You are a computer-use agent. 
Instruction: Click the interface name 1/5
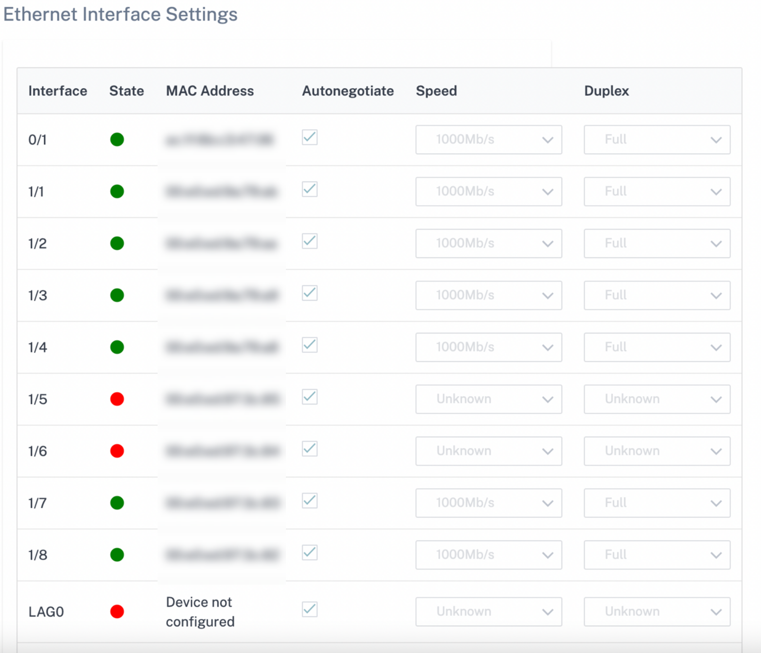[x=38, y=399]
